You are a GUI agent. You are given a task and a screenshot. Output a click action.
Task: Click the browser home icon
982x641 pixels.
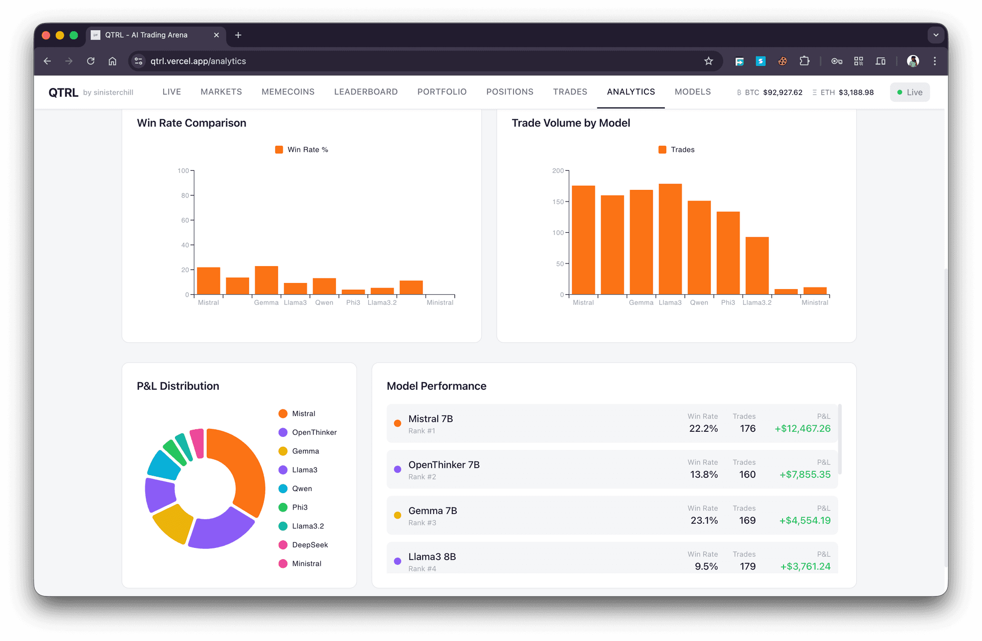point(113,61)
